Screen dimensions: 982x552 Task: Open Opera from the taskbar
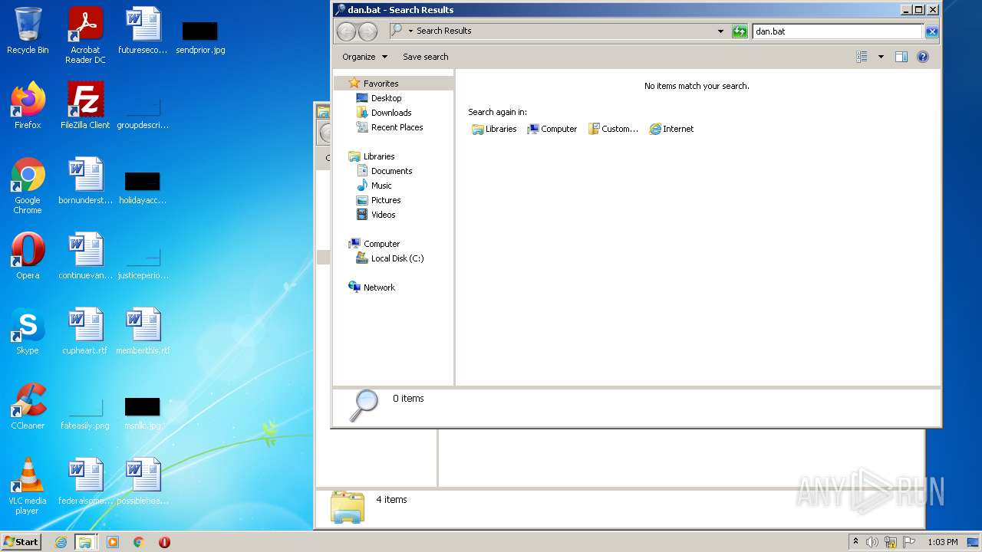[164, 542]
